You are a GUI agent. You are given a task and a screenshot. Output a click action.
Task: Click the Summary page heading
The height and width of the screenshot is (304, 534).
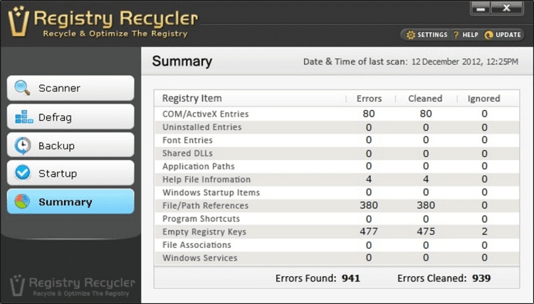click(x=182, y=62)
